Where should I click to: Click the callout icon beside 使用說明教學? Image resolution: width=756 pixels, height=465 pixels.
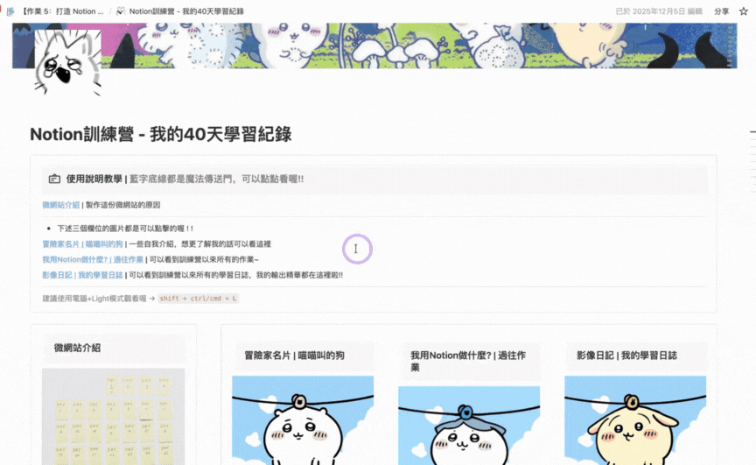(x=54, y=179)
